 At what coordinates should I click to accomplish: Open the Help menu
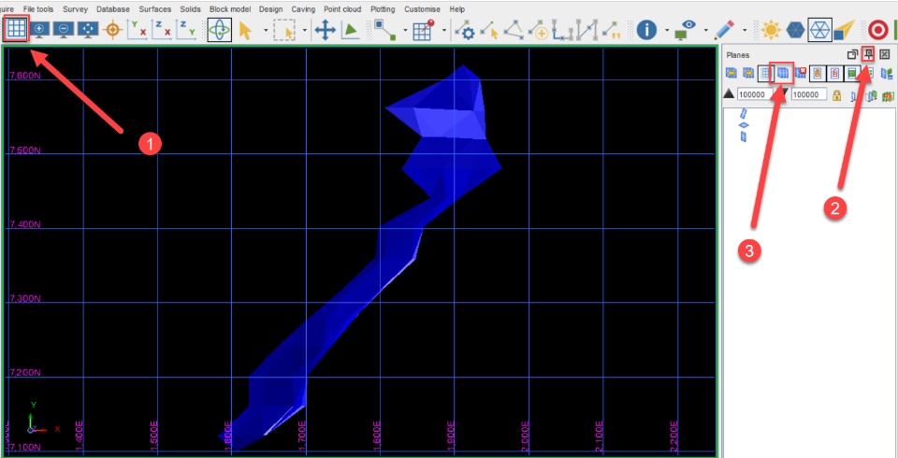pos(457,9)
